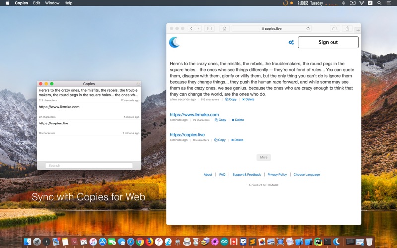Viewport: 397px width, 248px height.
Task: Open the Window menu
Action: pos(52,3)
